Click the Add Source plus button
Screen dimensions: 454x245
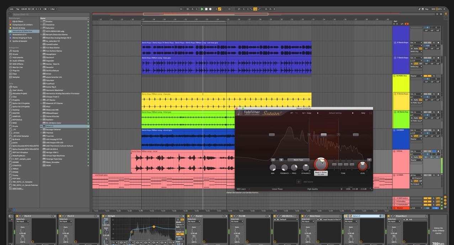[299, 182]
